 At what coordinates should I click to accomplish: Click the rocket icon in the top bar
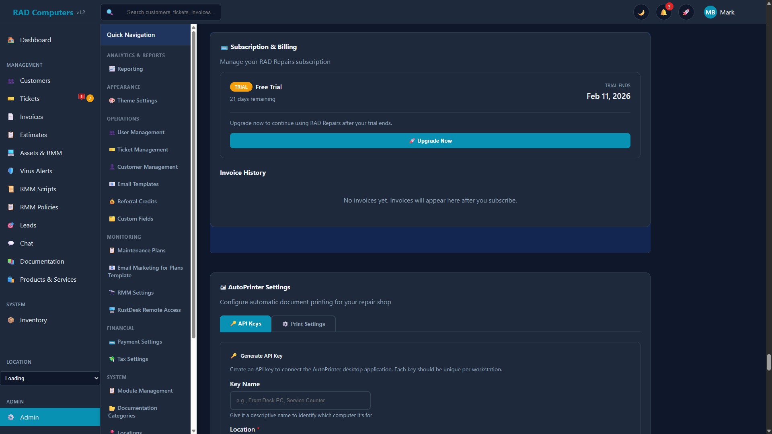point(686,12)
